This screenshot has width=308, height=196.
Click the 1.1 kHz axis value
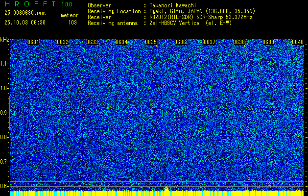point(4,64)
